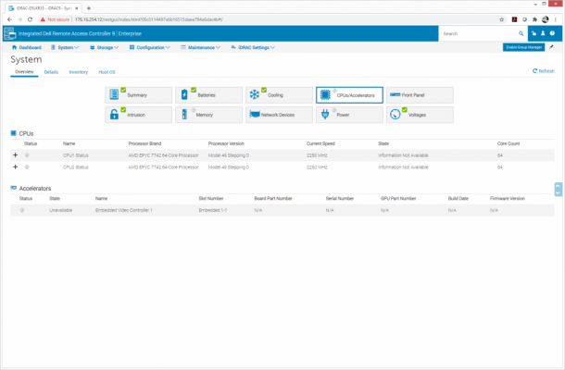Image resolution: width=565 pixels, height=370 pixels.
Task: Open the Batteries tile
Action: 208,95
